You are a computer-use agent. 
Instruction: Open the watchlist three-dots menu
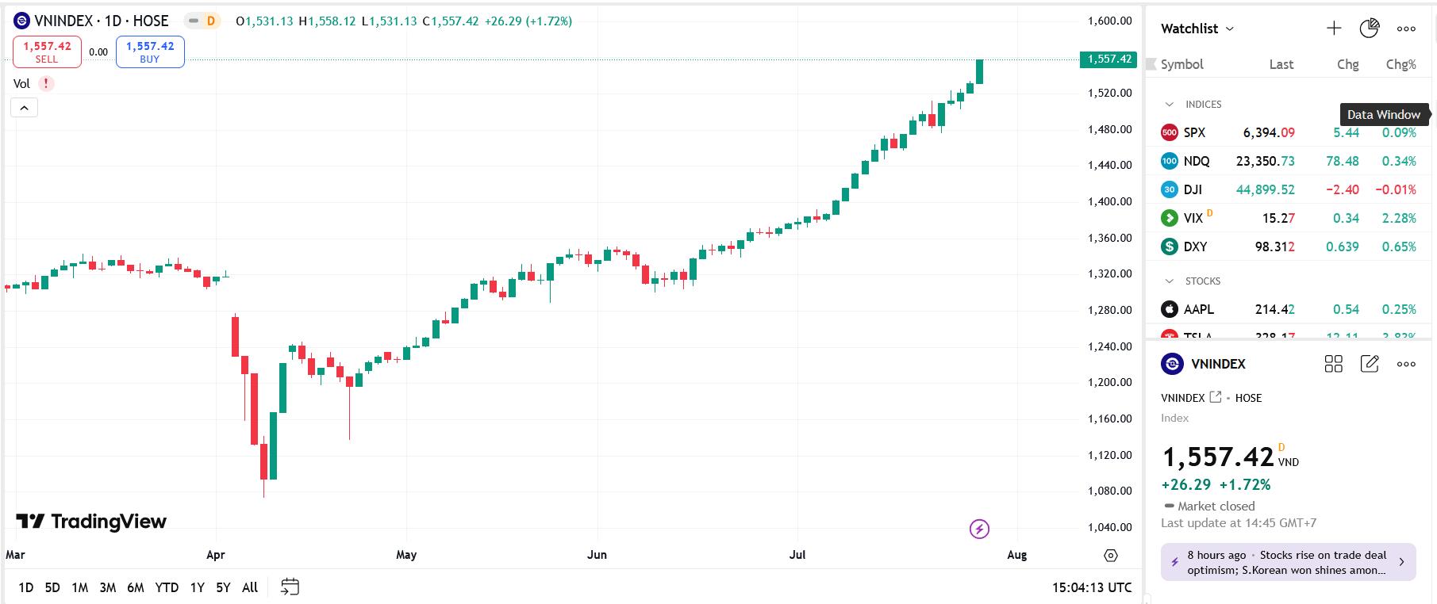[1406, 29]
